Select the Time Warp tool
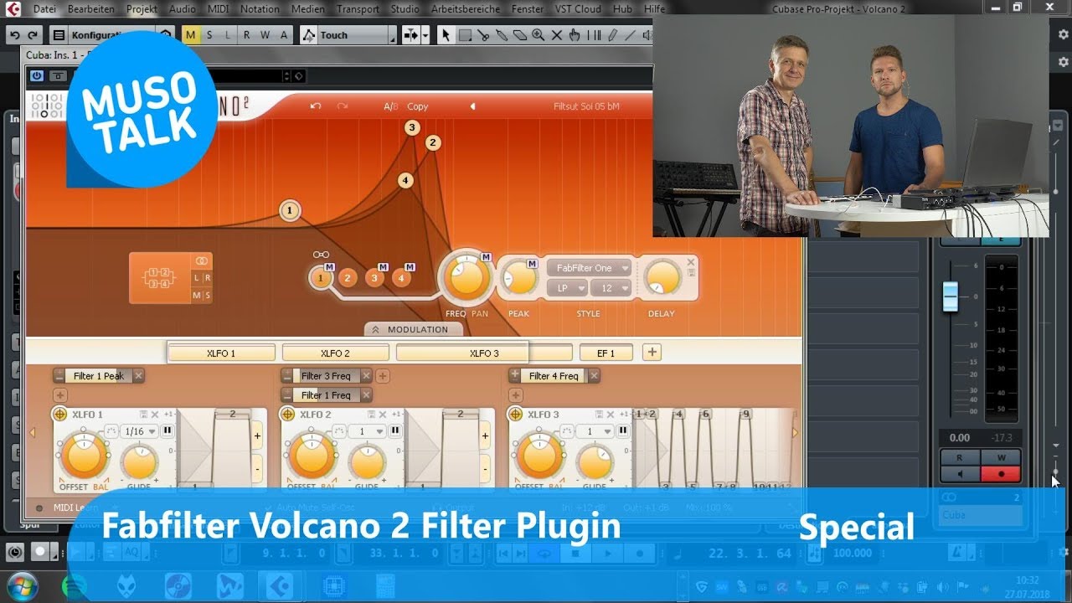 click(594, 35)
